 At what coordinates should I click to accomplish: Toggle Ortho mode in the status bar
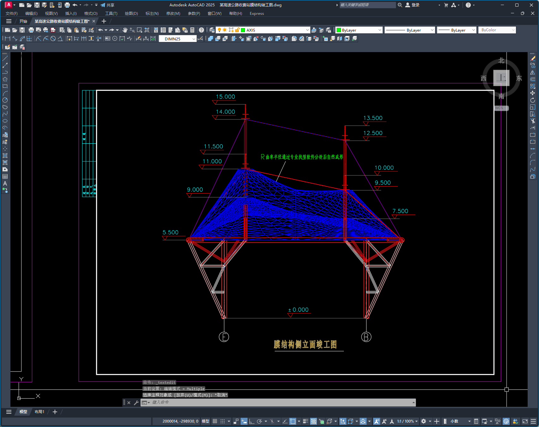pos(252,421)
